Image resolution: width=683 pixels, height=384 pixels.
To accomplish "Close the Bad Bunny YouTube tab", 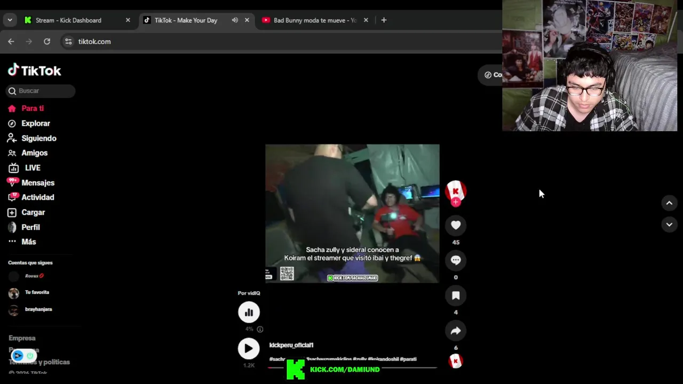I will coord(366,20).
